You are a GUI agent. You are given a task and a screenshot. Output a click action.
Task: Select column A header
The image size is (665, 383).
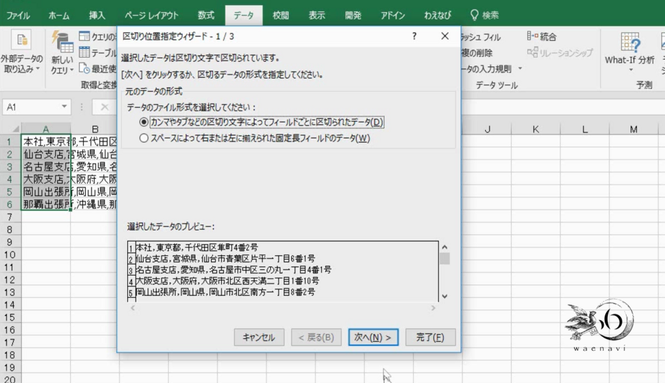46,129
